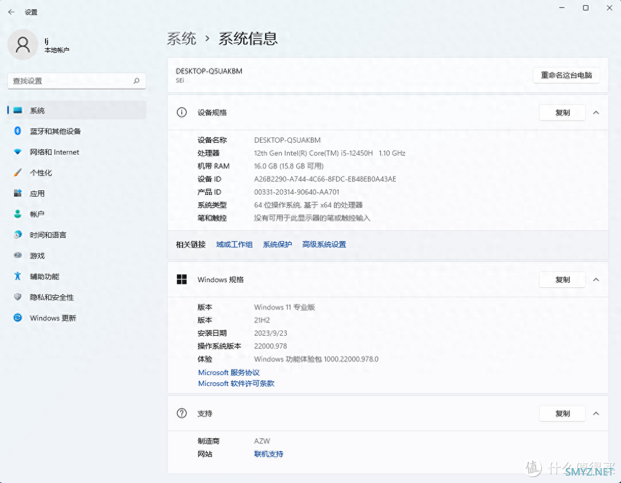Click the 帐户 person icon
621x483 pixels.
click(17, 214)
